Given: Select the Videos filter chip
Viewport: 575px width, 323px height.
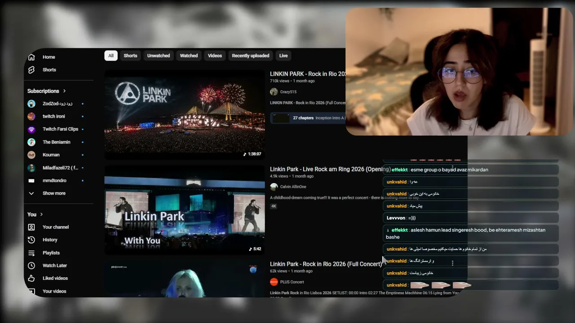Looking at the screenshot, I should 215,56.
